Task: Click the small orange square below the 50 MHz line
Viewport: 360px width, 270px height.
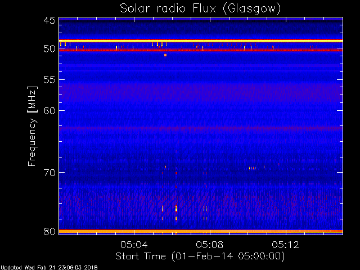Action: (x=165, y=55)
